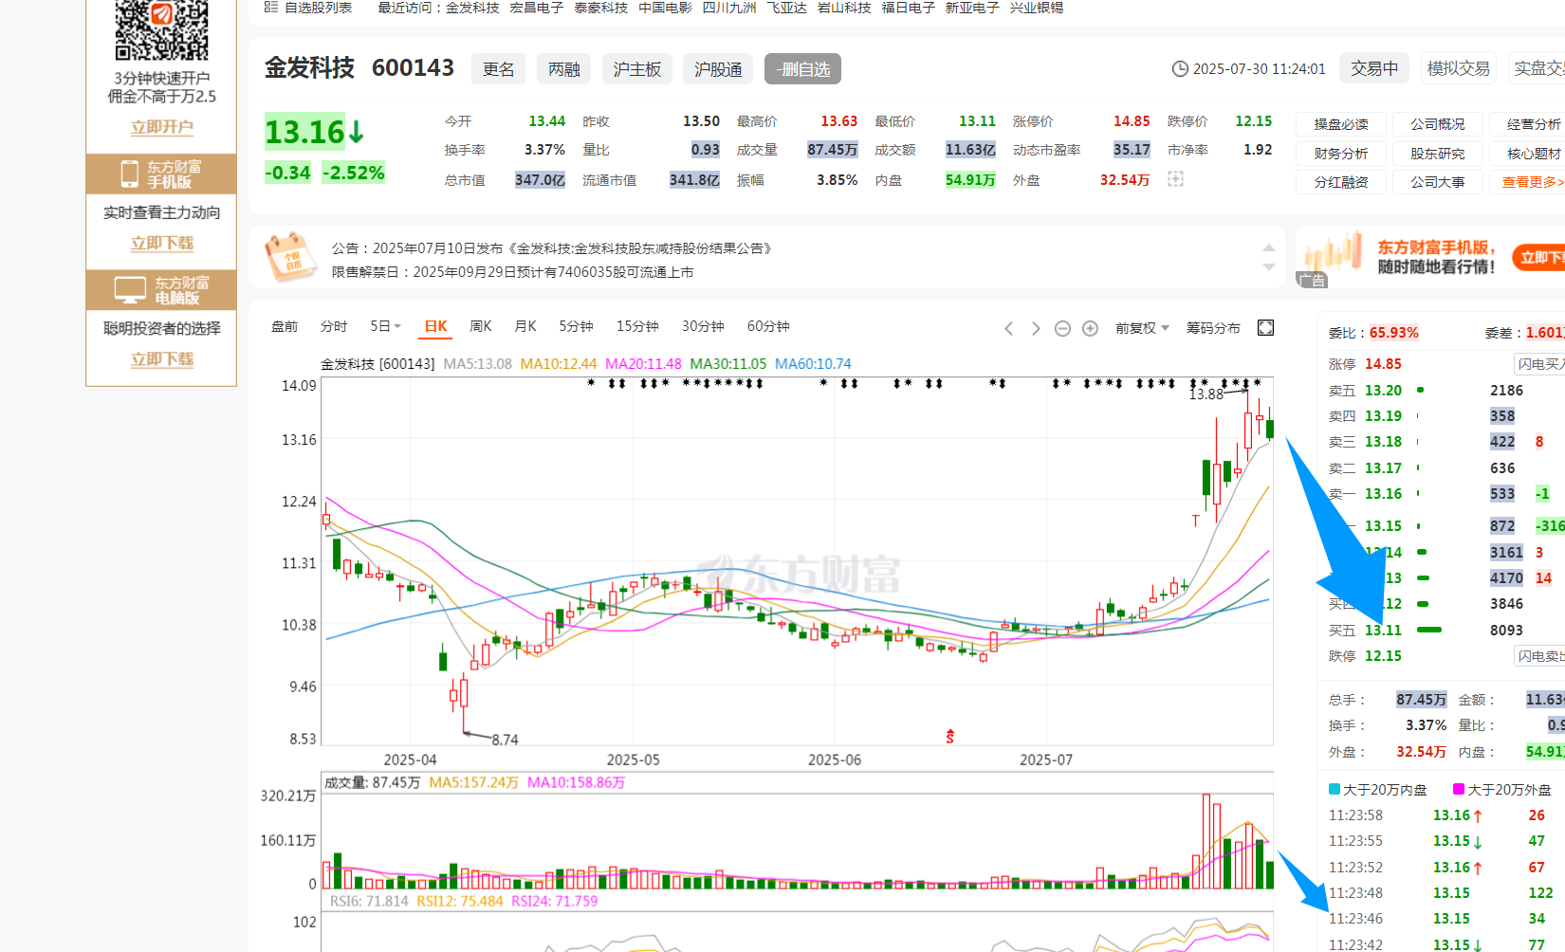1565x952 pixels.
Task: Zoom in the K-line chart
Action: [x=1091, y=328]
